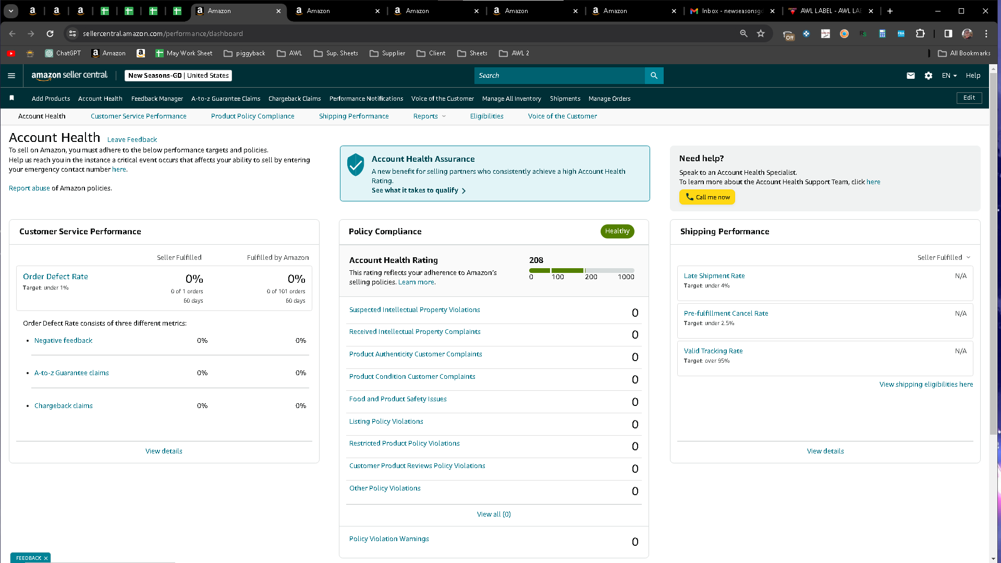Screen dimensions: 1001x563
Task: Expand the Reports menu dropdown
Action: click(x=430, y=116)
